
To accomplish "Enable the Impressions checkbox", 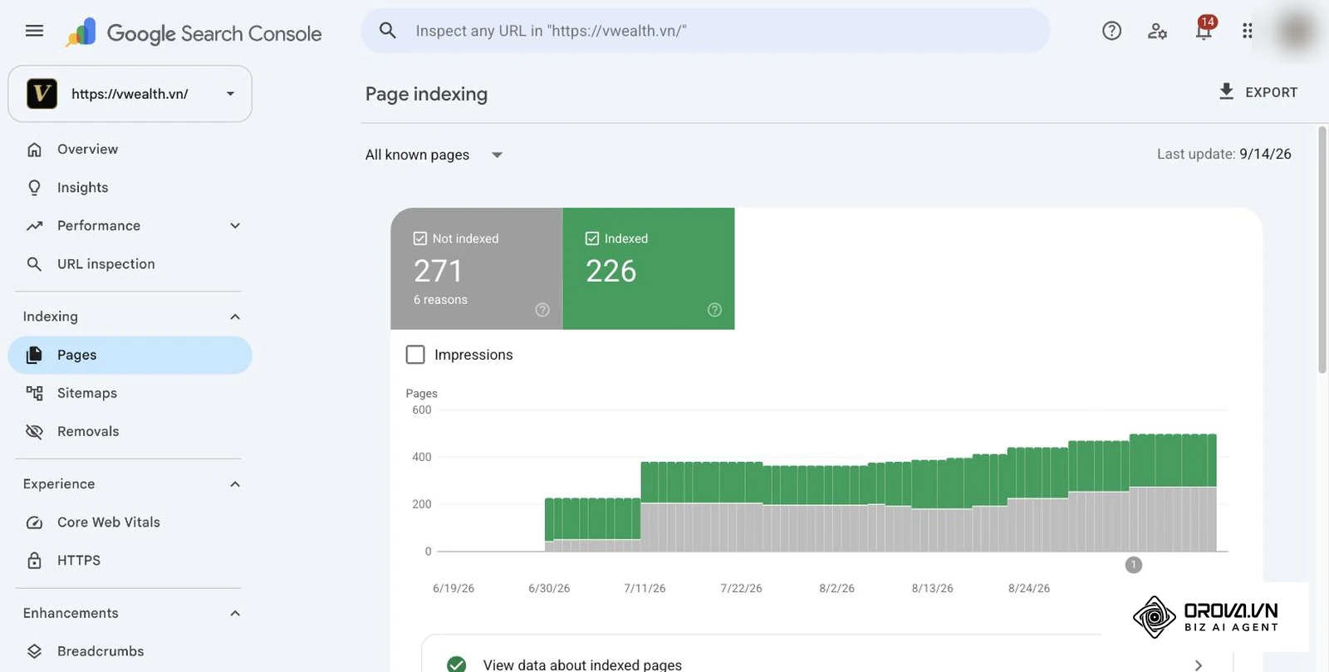I will pos(415,355).
